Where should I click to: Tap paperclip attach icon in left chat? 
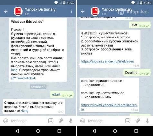pyautogui.click(x=61, y=121)
